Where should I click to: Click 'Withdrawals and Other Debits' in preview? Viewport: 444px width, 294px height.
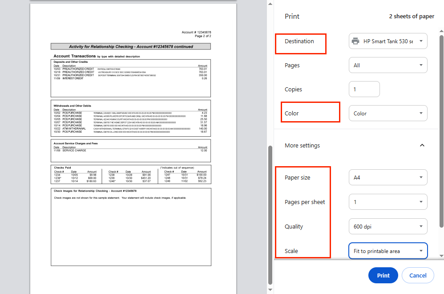click(x=72, y=106)
